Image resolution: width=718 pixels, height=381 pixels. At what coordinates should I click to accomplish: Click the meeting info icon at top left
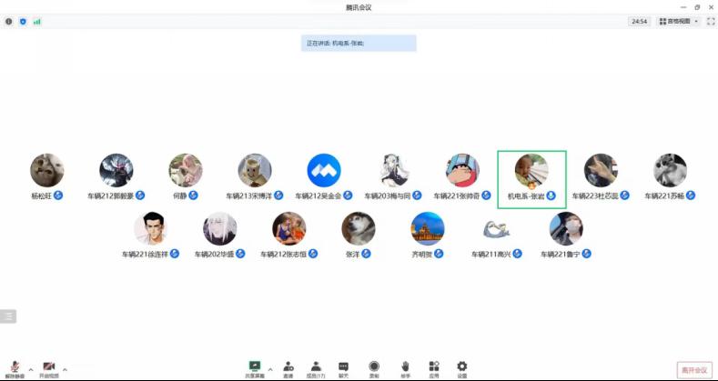click(9, 22)
